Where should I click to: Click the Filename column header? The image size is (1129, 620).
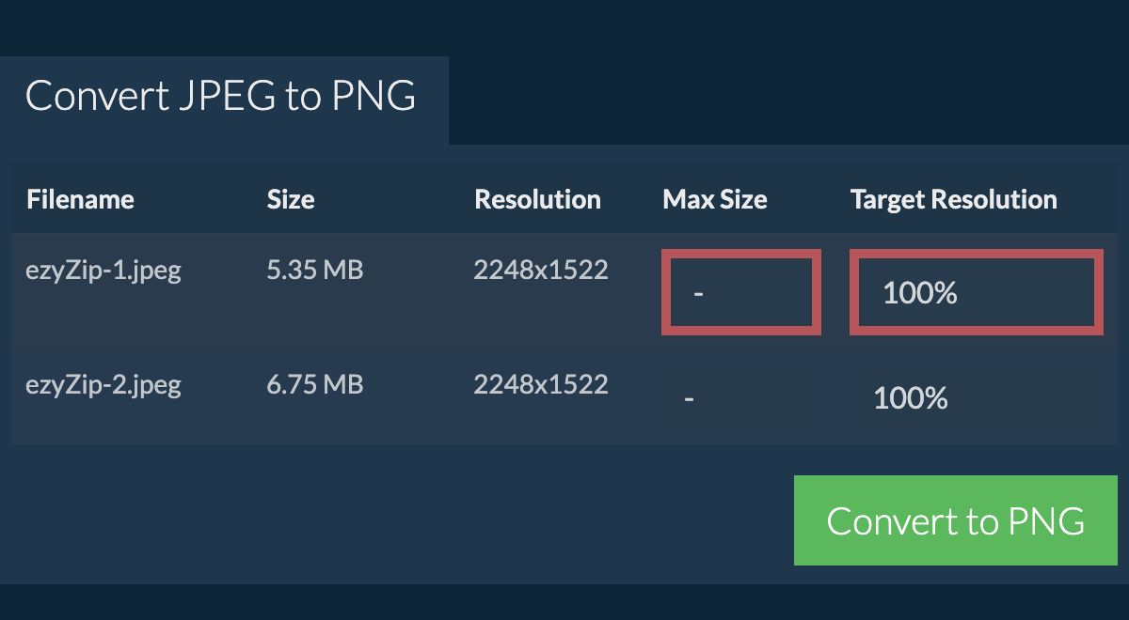[x=80, y=199]
